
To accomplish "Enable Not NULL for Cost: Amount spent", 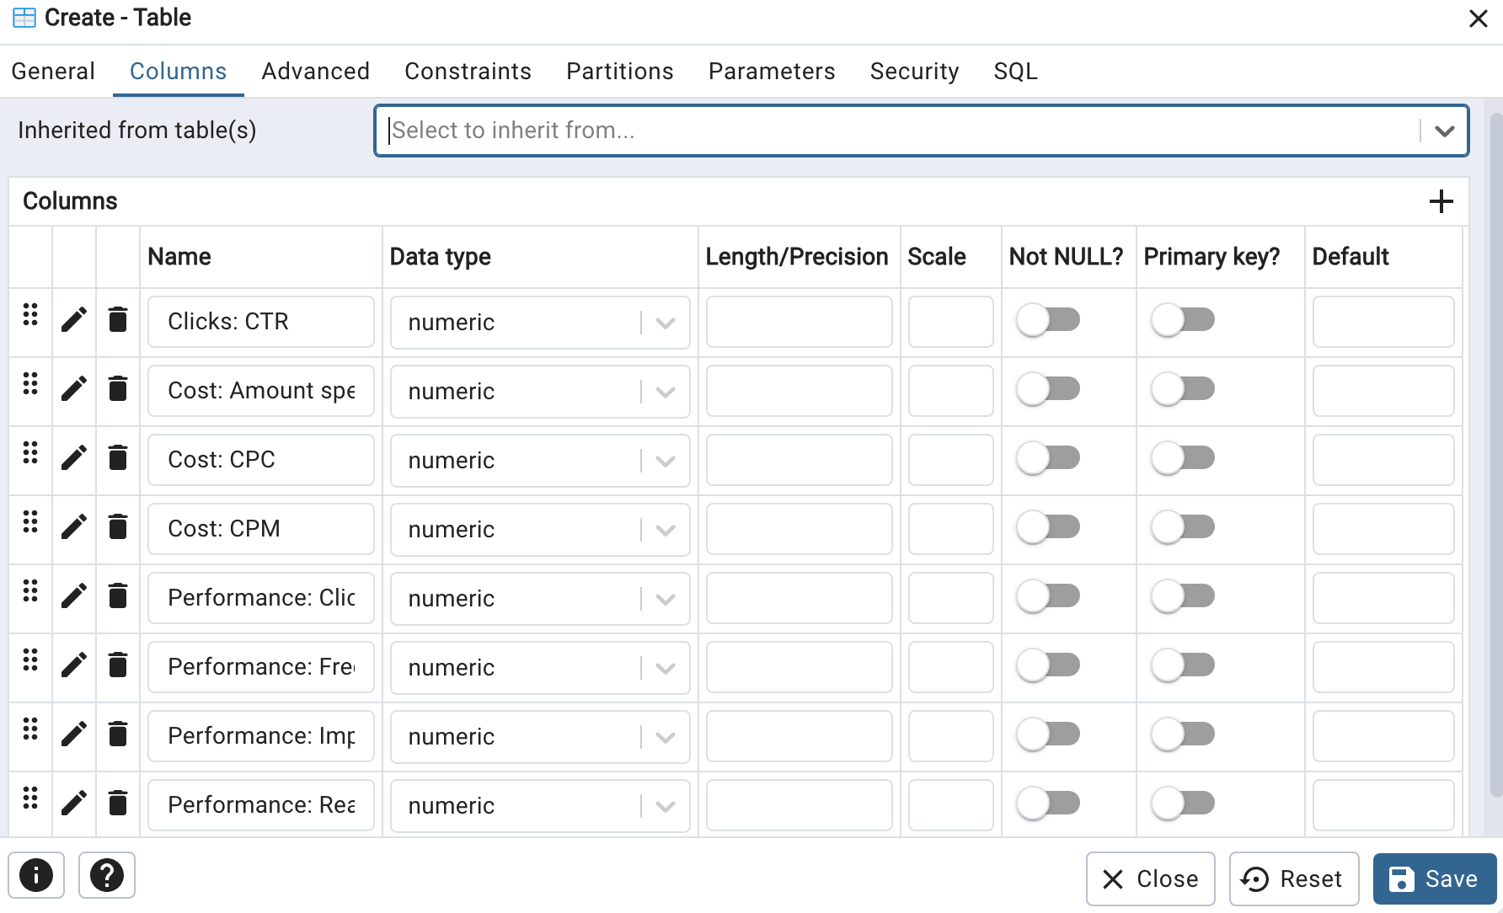I will 1048,389.
